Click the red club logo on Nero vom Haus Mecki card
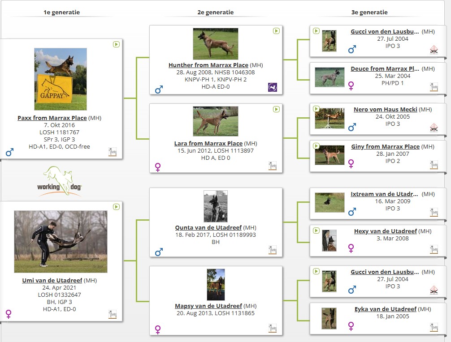 (x=434, y=128)
